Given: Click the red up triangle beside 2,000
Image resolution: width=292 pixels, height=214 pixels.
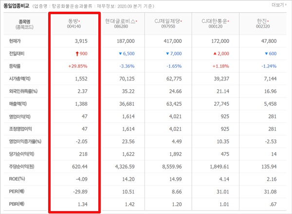Looking at the screenshot, I should point(215,54).
